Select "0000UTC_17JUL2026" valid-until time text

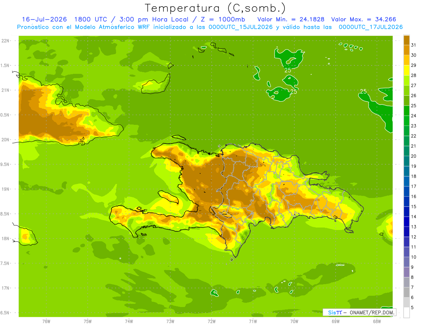click(x=370, y=27)
